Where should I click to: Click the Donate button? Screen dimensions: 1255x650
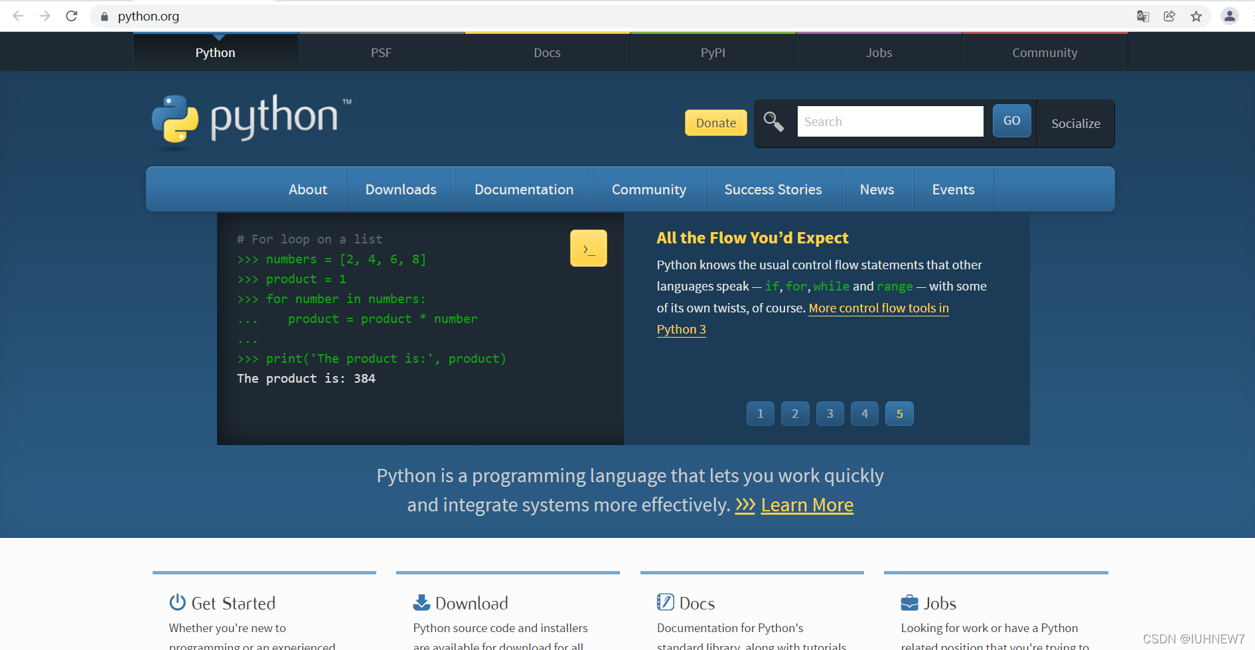[715, 123]
